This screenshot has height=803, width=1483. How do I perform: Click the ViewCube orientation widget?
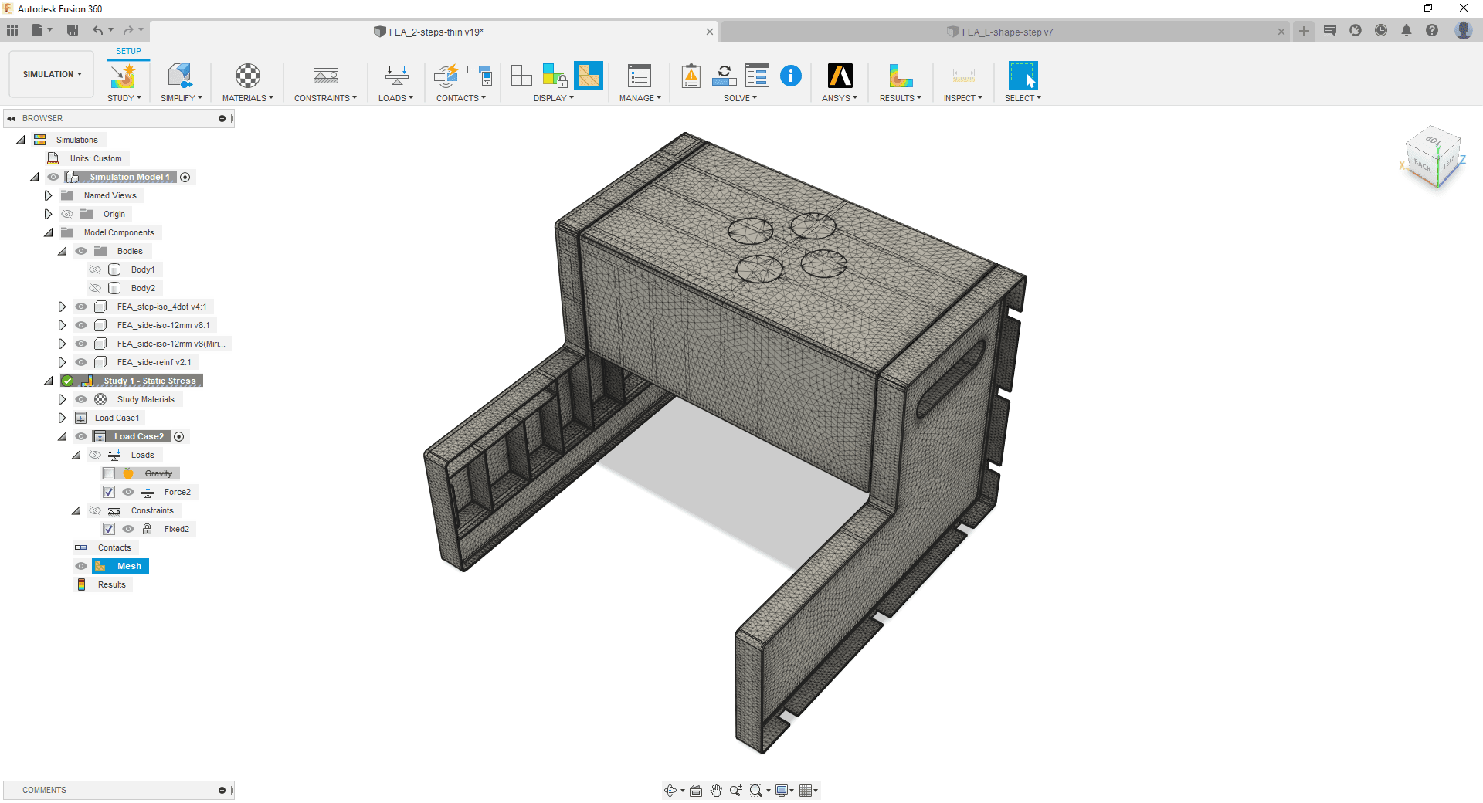coord(1434,158)
